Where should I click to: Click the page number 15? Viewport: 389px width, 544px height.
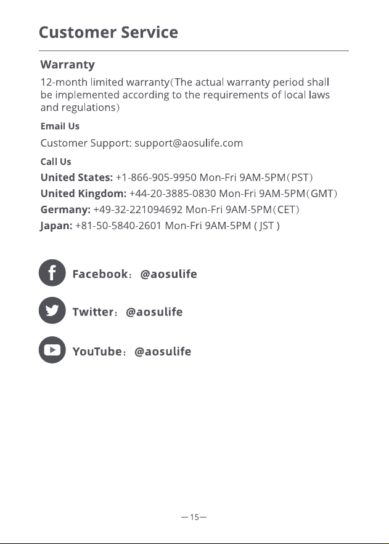[x=194, y=517]
